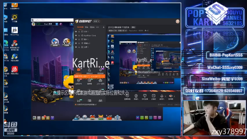Screen dimensions: 247x139
Task: Toggle eye icon for 全屏 1 source
Action: pyautogui.click(x=76, y=47)
